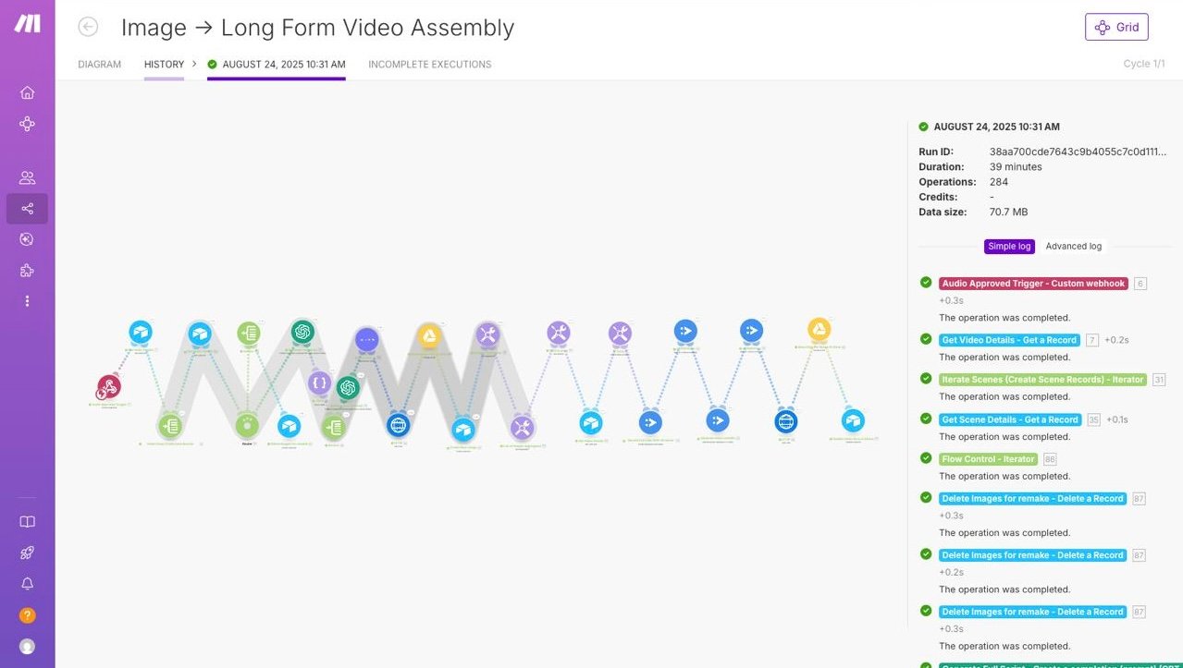The height and width of the screenshot is (668, 1183).
Task: Open notifications bell in sidebar
Action: tap(27, 584)
